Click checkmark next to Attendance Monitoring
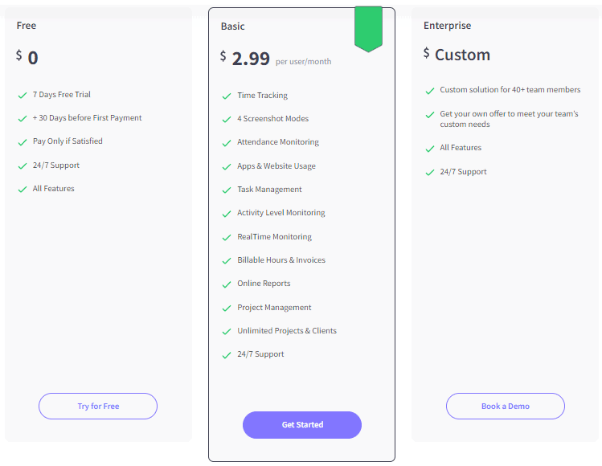This screenshot has height=466, width=602. point(227,143)
